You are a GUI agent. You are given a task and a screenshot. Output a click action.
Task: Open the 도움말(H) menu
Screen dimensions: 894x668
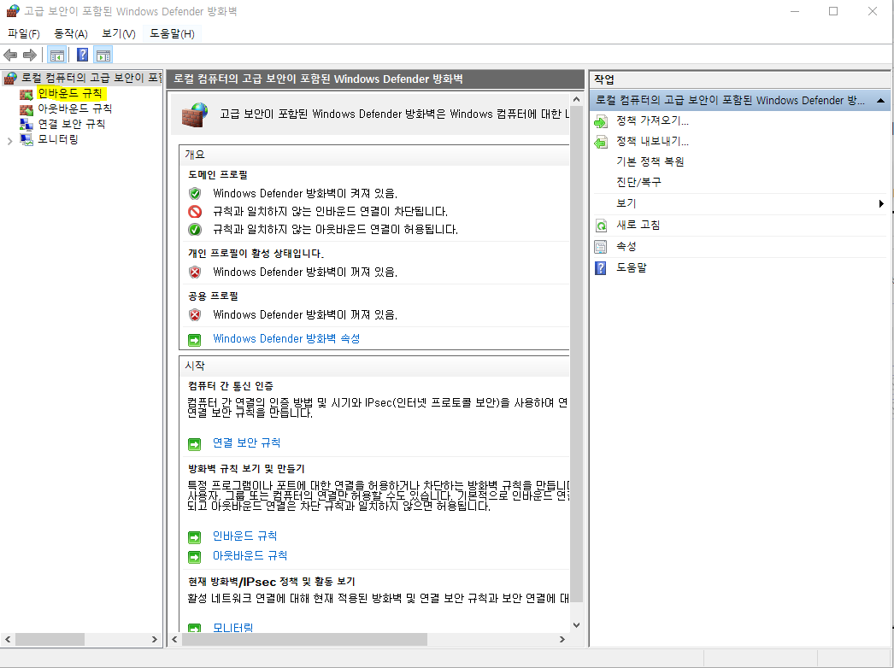[172, 33]
